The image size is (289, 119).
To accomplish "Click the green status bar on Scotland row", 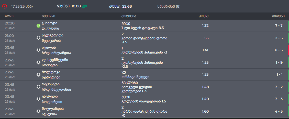I will (x=288, y=111).
